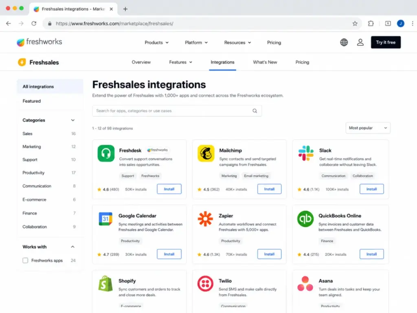Install the Zapier integration
417x313 pixels.
[269, 254]
